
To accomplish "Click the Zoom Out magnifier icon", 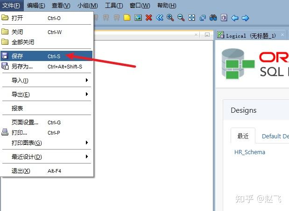I will coord(181,18).
